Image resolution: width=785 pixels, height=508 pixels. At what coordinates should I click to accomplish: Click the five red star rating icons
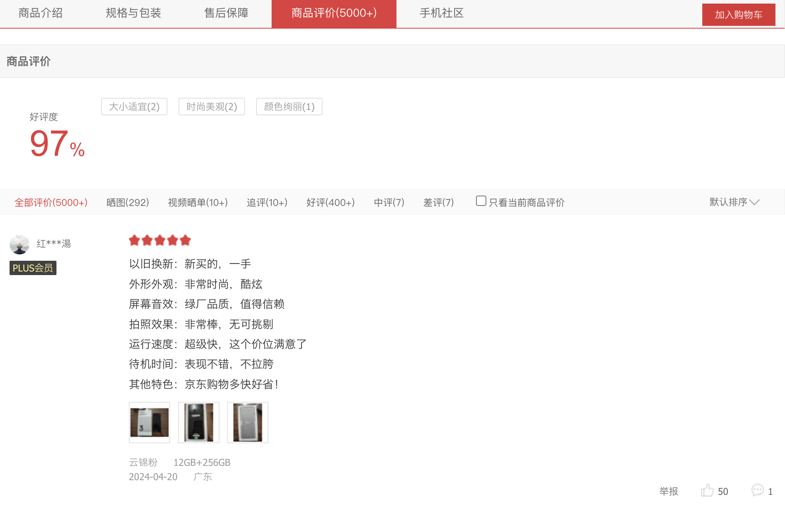tap(159, 240)
